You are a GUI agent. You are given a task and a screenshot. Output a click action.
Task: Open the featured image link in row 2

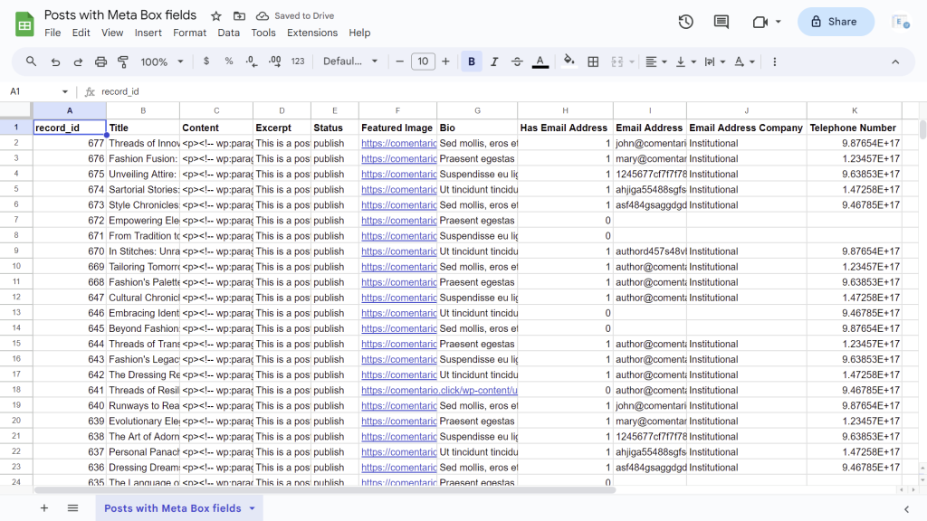click(x=398, y=143)
